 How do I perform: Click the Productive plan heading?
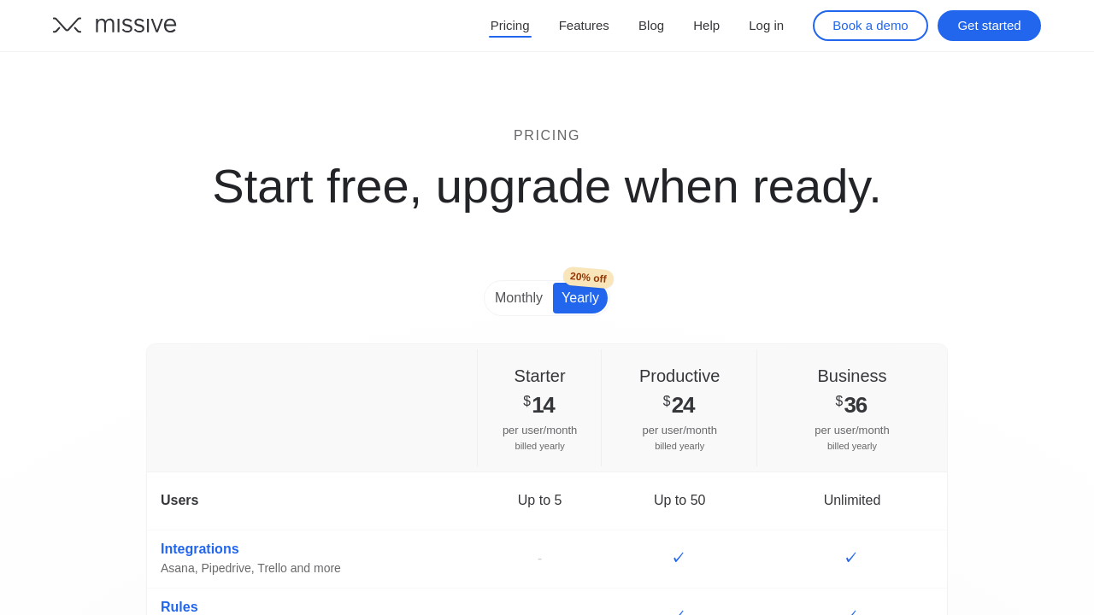[679, 376]
